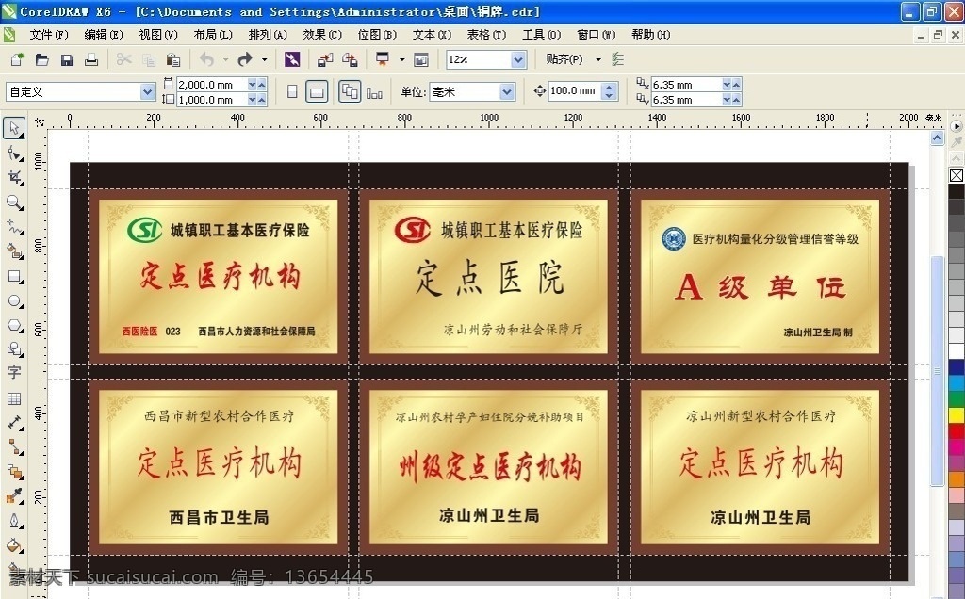Expand the undo history dropdown arrow
Screen dimensions: 965x599
(225, 59)
